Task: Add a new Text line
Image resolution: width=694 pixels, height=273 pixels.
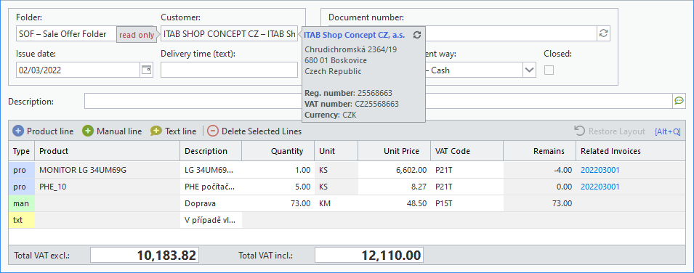Action: [173, 131]
